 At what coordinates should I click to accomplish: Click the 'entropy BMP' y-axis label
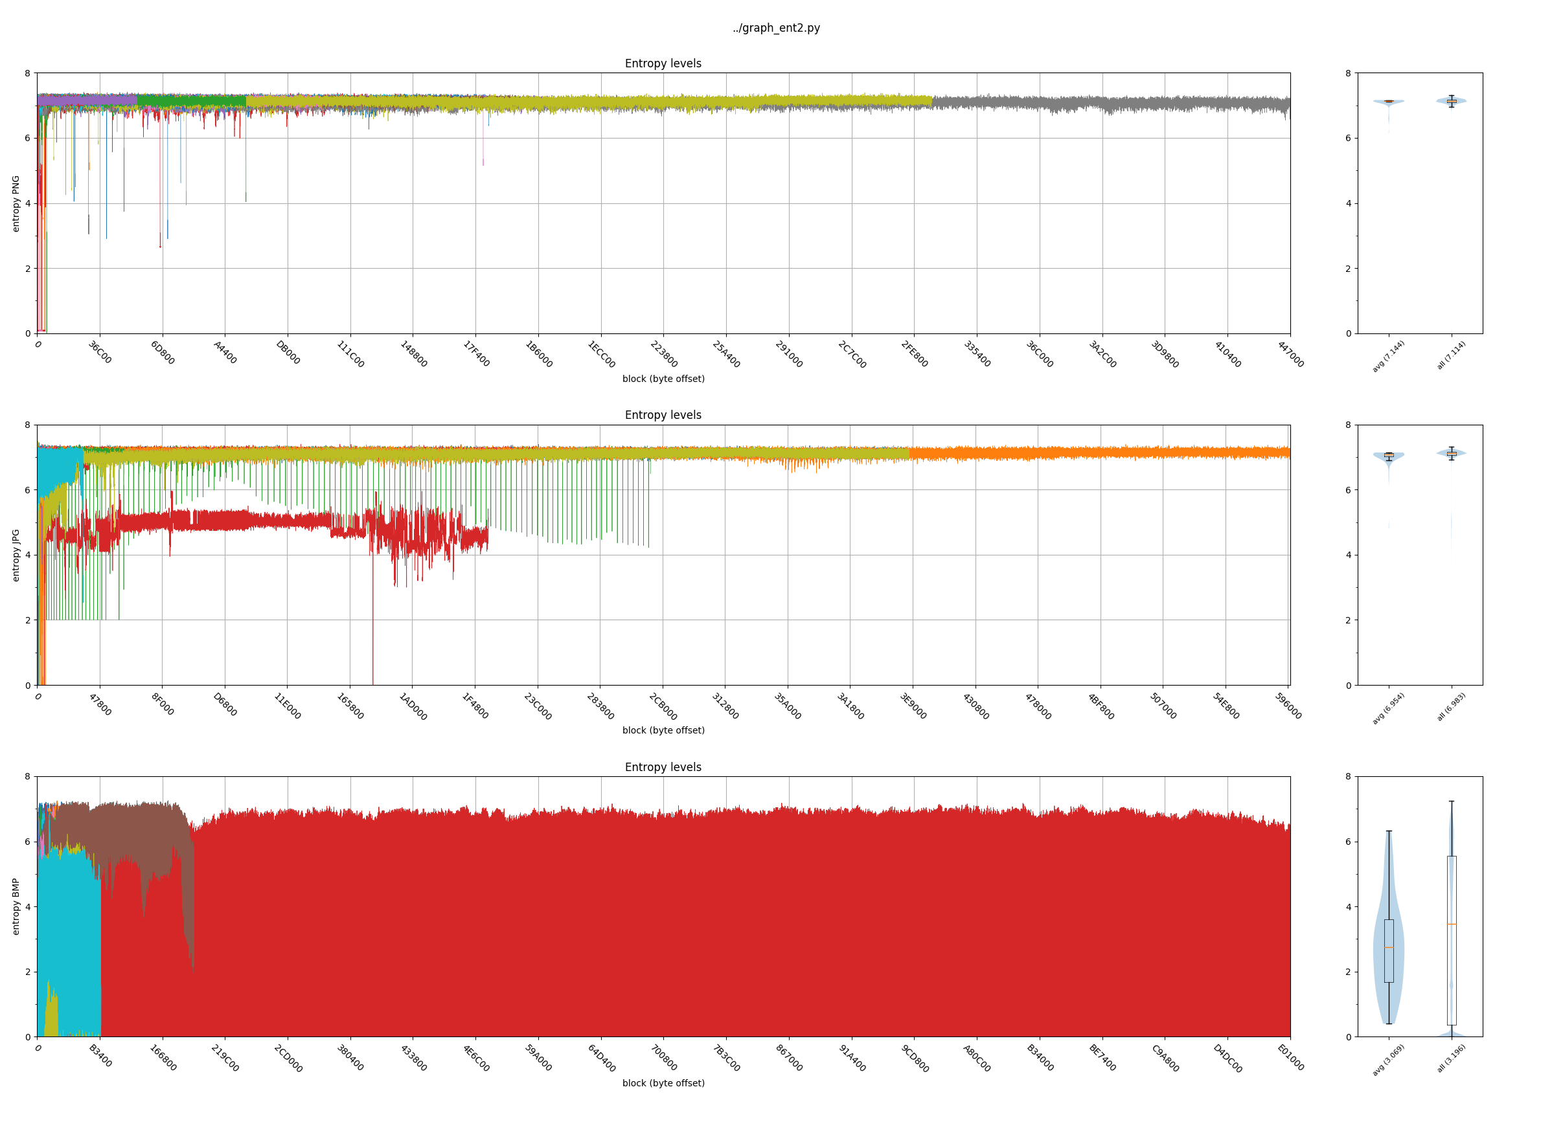click(16, 906)
